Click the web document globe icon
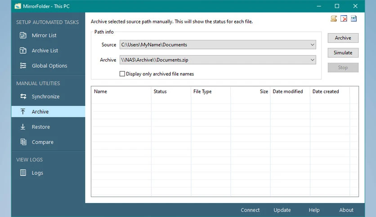 [354, 18]
